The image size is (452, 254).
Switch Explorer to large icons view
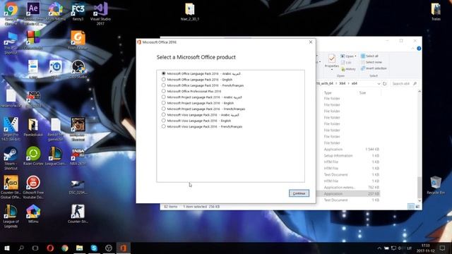(417, 207)
